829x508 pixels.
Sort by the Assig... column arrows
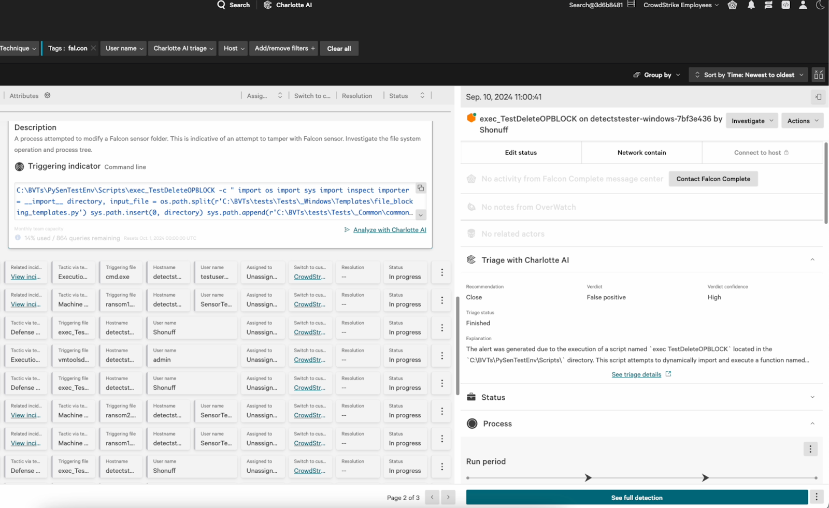(x=280, y=95)
